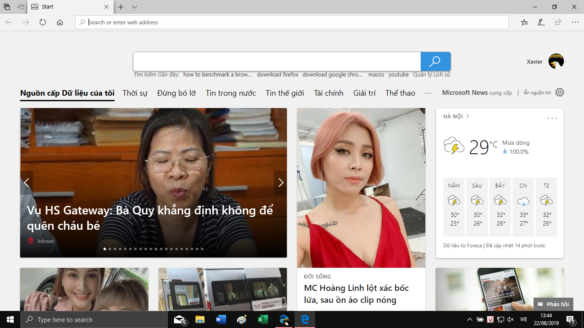
Task: Open tabs you've set aside icon
Action: (7, 7)
